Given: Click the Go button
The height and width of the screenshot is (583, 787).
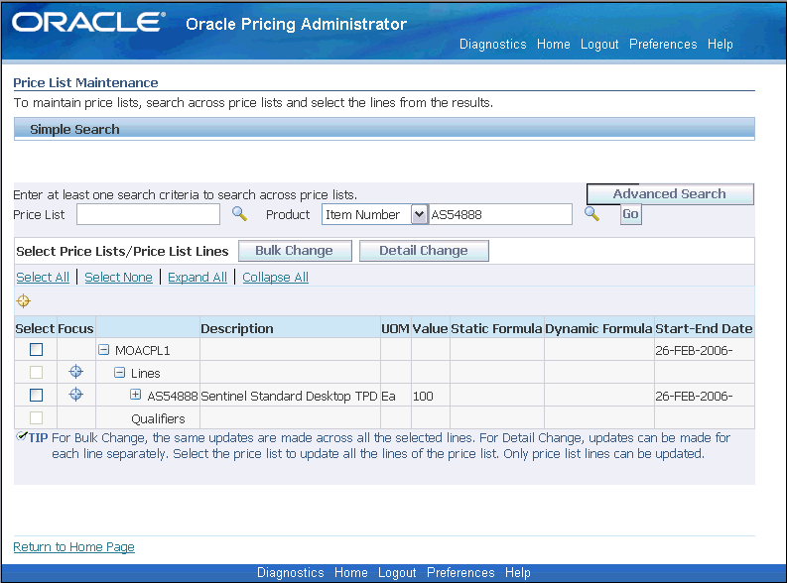Looking at the screenshot, I should point(631,214).
